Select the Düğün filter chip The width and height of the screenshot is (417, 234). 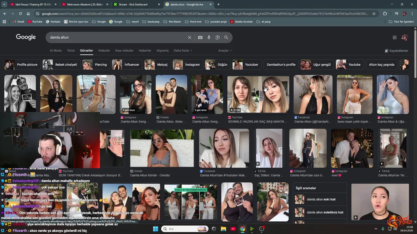point(218,65)
